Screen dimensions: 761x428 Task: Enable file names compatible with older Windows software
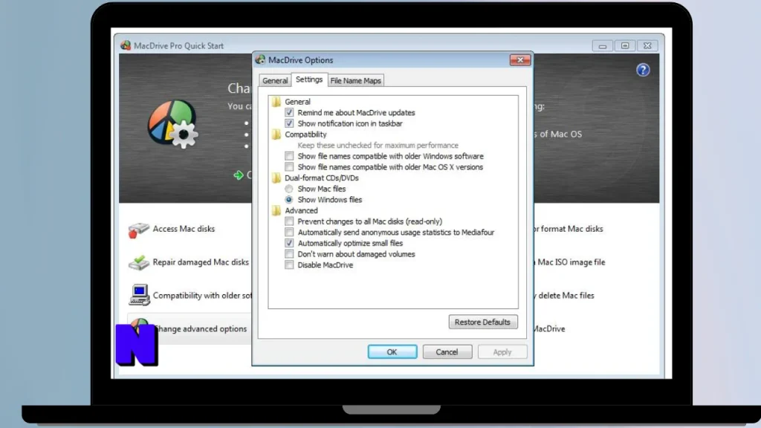[x=289, y=156]
